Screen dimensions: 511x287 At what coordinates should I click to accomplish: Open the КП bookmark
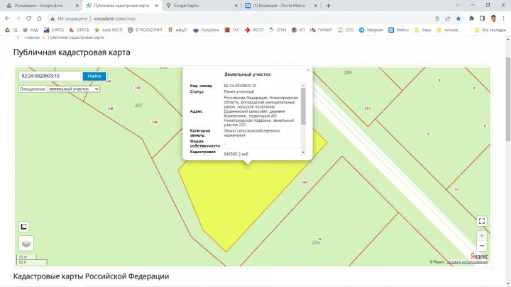(x=298, y=30)
